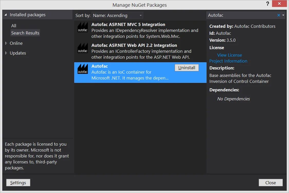Close the Manage NuGet Packages dialog via red X

tap(279, 4)
